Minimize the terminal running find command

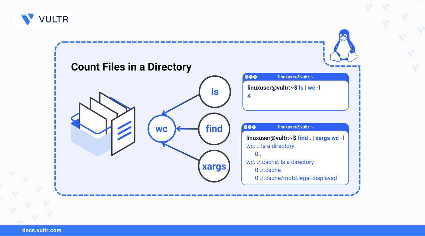click(250, 127)
